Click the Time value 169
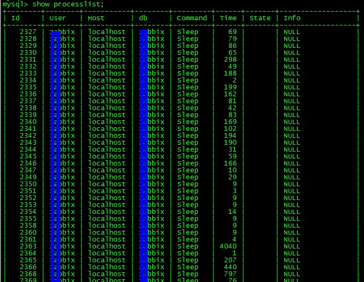Screen dimensions: 364x282 point(230,122)
